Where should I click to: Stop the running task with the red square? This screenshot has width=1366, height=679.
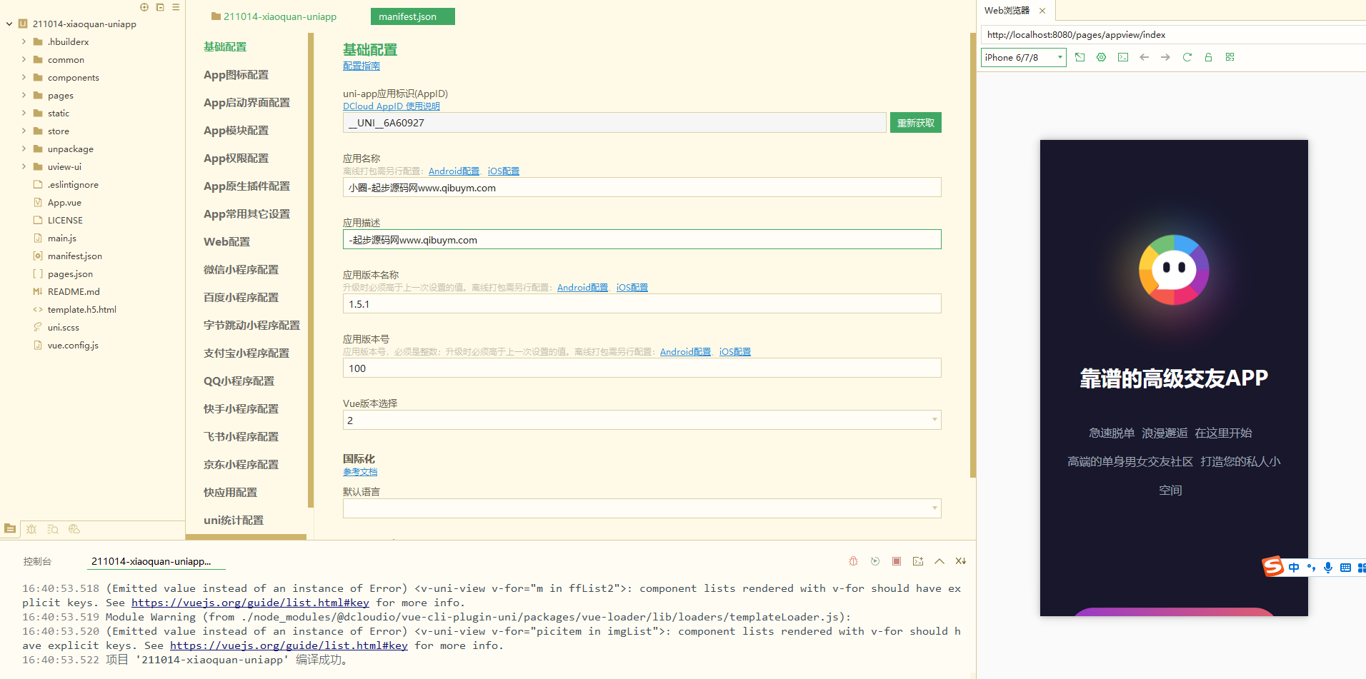click(x=896, y=561)
